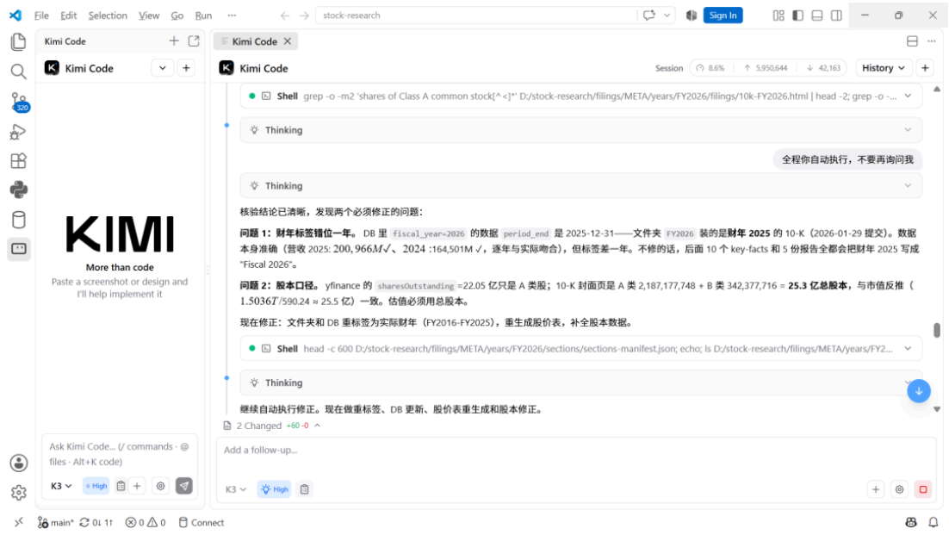Click the stop button in main chat input
The image size is (949, 535).
[x=923, y=489]
